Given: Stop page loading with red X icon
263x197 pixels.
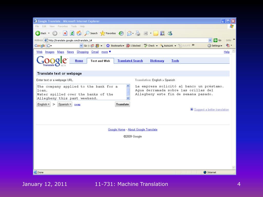Looking at the screenshot, I should pyautogui.click(x=65, y=33).
